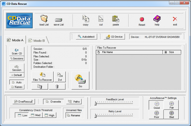
Task: Click the CD Device button
Action: point(114,37)
